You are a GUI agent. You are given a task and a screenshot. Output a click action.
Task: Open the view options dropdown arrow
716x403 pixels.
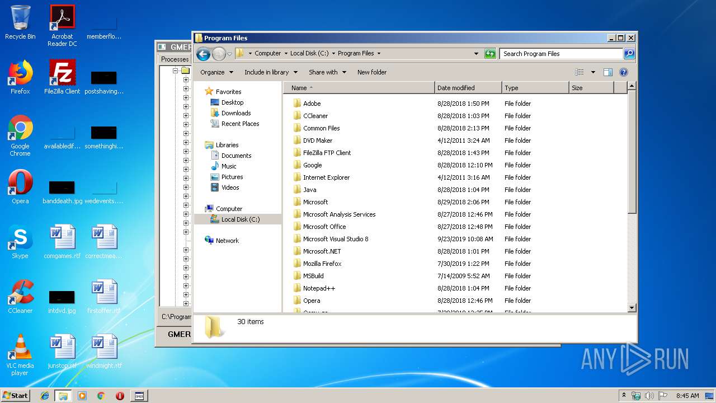pyautogui.click(x=593, y=72)
